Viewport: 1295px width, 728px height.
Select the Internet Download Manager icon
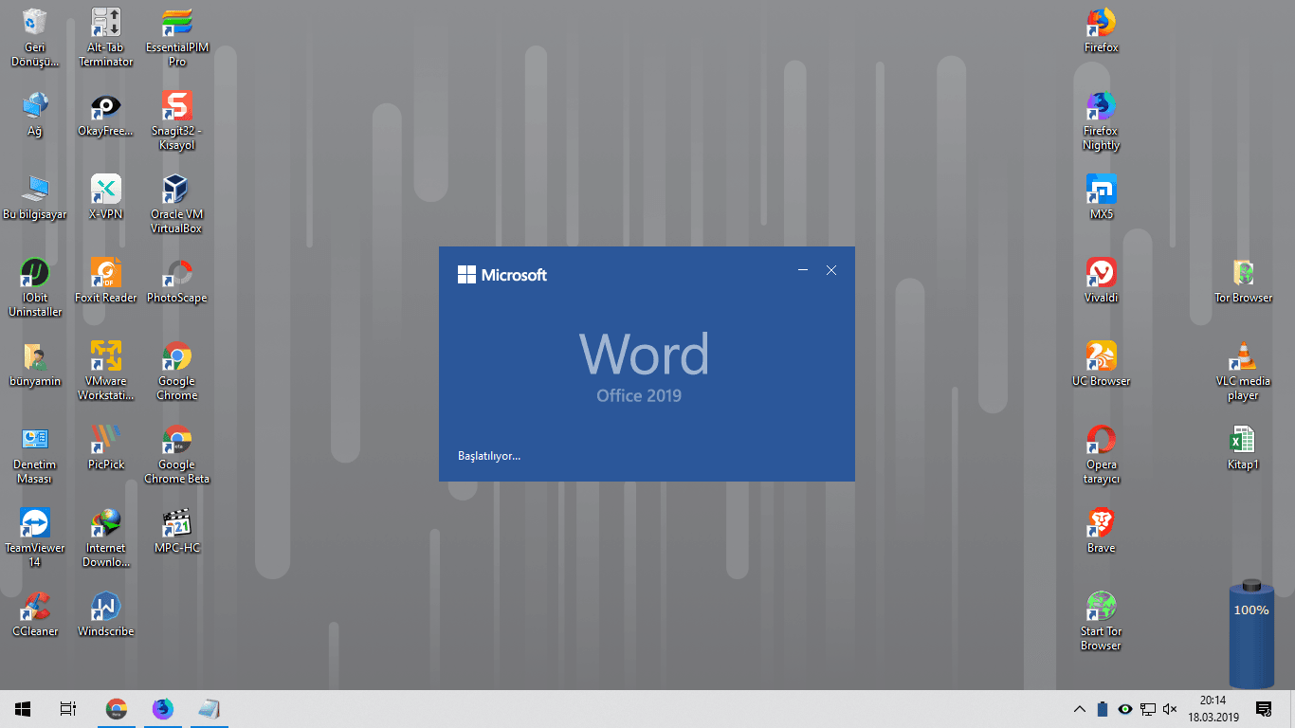[x=105, y=538]
